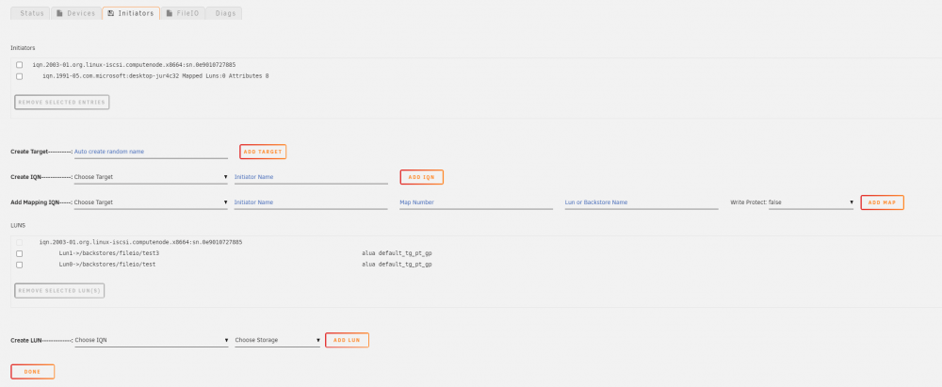Open the Write Protect dropdown
The width and height of the screenshot is (942, 387).
(x=810, y=202)
